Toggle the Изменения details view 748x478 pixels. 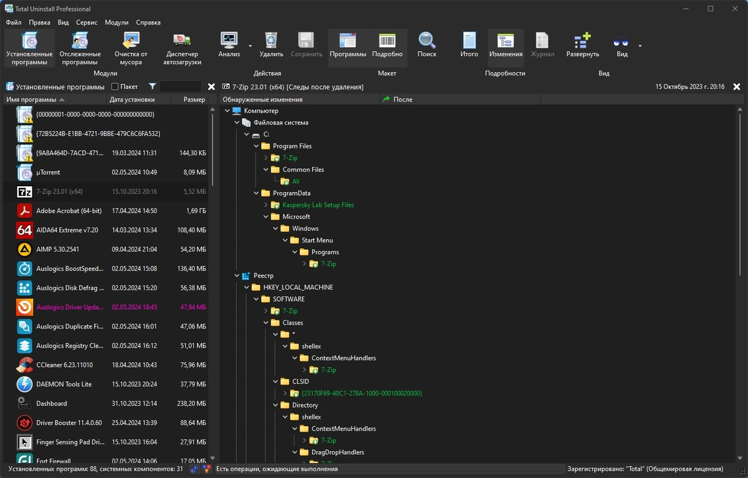pyautogui.click(x=506, y=45)
